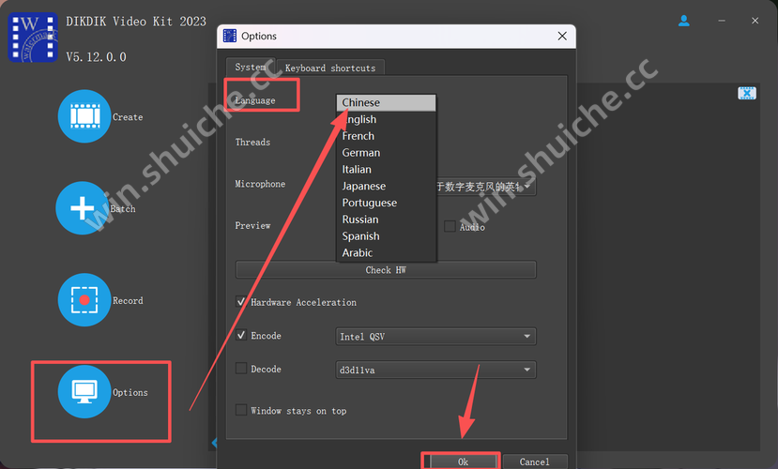Open Options from the main sidebar

[x=84, y=392]
